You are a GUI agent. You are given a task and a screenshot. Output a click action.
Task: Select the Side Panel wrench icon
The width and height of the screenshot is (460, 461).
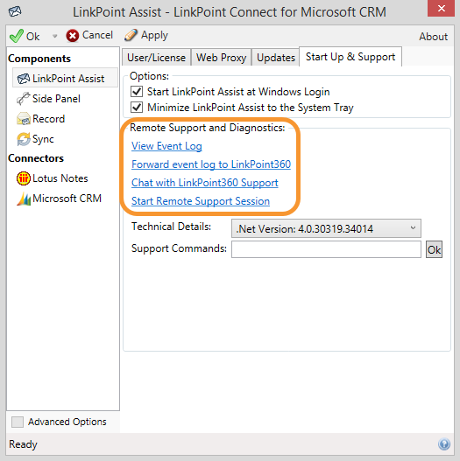tap(24, 99)
